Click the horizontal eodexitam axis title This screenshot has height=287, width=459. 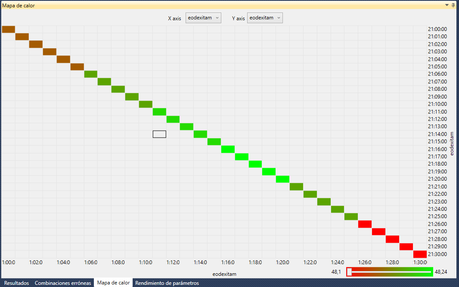[x=224, y=274]
